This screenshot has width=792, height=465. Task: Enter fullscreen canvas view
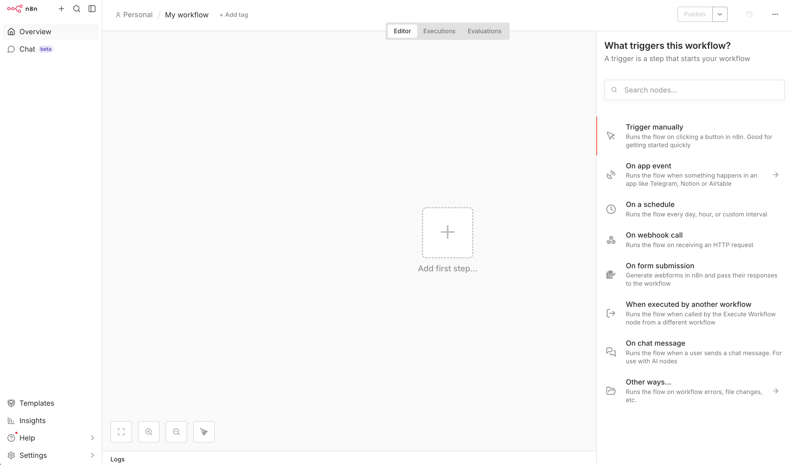point(121,431)
